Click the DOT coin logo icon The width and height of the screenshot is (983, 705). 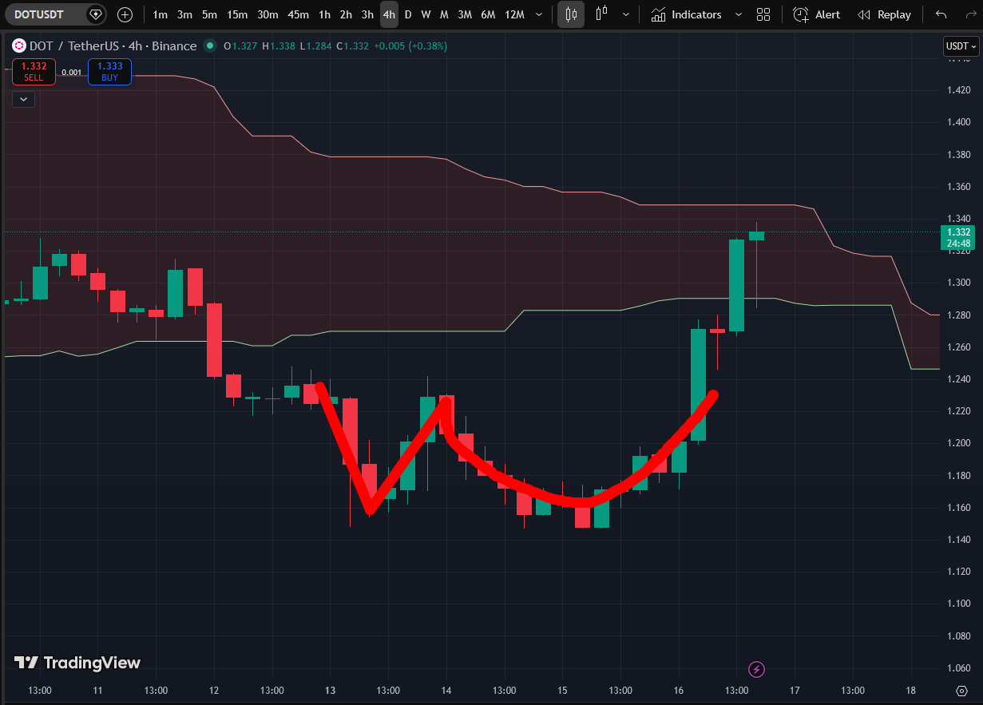18,46
